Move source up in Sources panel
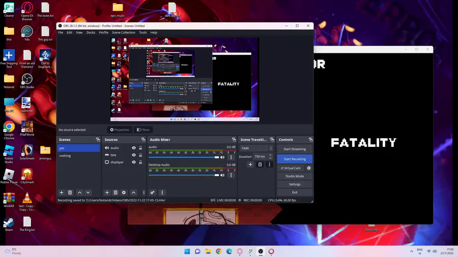The width and height of the screenshot is (458, 257). pos(133,192)
